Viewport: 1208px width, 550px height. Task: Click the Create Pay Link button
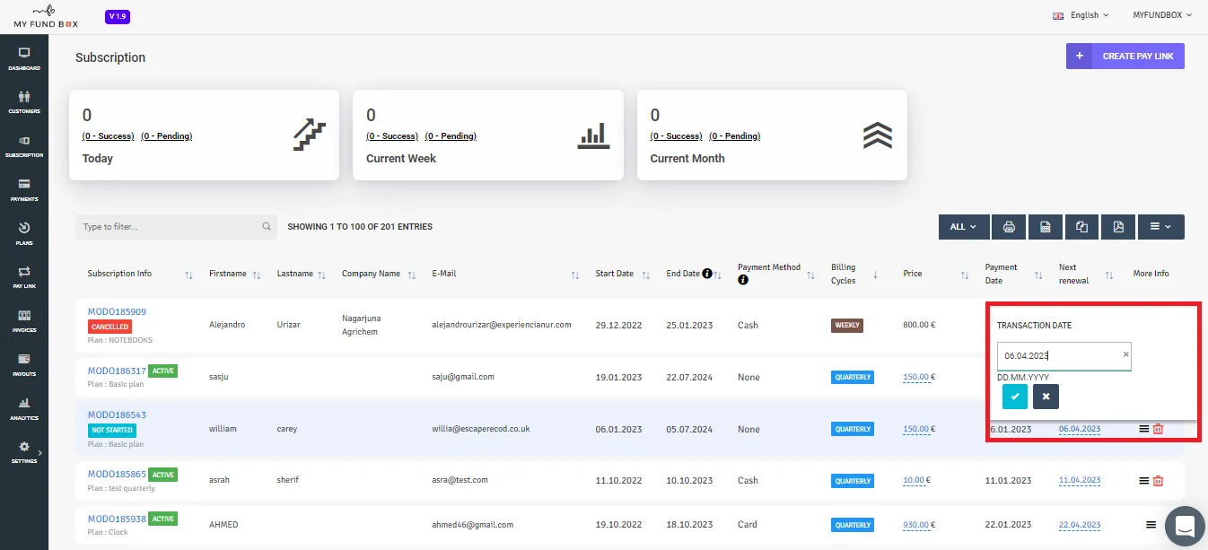pyautogui.click(x=1125, y=57)
